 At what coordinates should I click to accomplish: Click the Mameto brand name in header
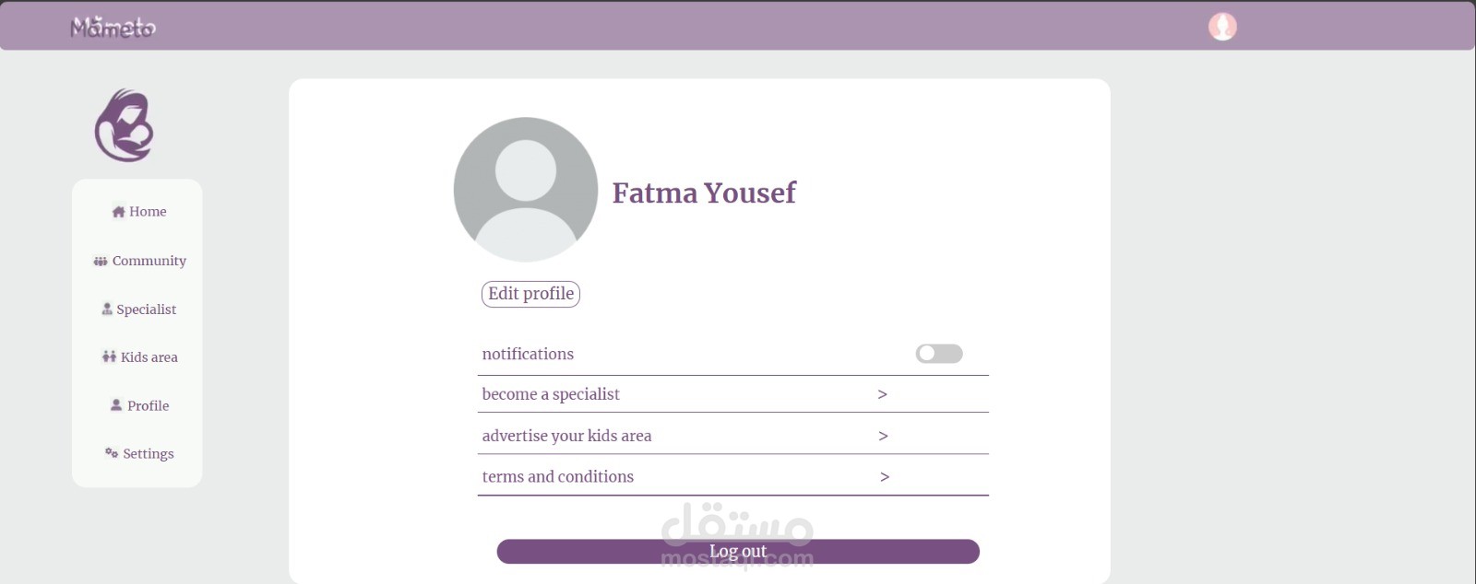113,28
